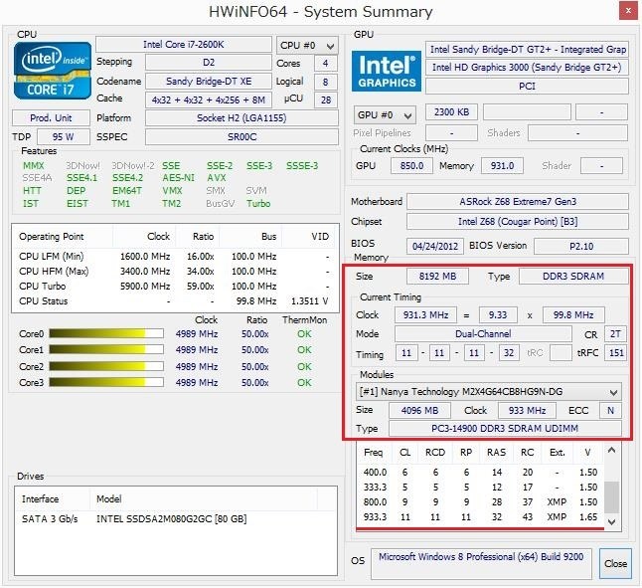
Task: Click the DDR3 SDRAM type field
Action: click(x=573, y=277)
